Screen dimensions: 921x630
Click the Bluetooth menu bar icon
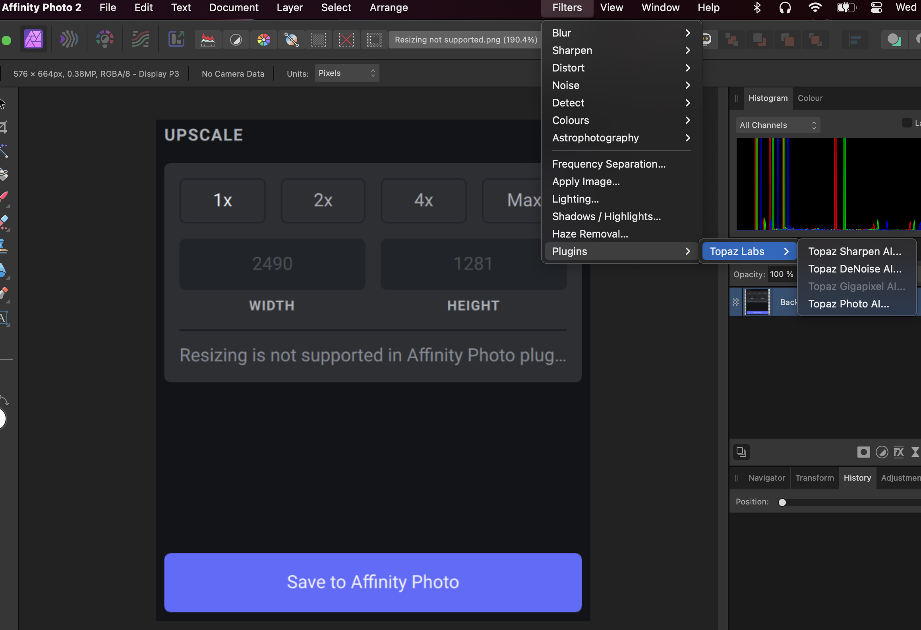(757, 8)
